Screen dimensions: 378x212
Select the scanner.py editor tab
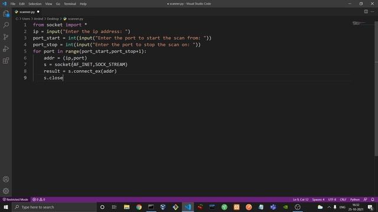click(27, 12)
